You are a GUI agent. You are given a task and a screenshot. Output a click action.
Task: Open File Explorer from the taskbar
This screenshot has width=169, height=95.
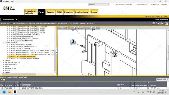point(10,92)
